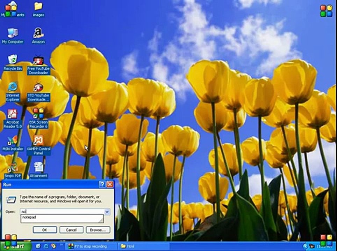Click the Run dialog help question-mark button

point(102,184)
